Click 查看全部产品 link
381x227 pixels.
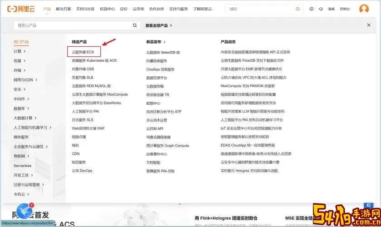159,25
